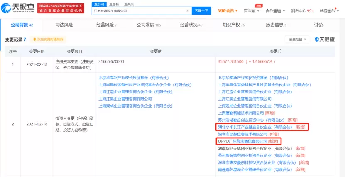Open 消息中心 notifications
This screenshot has width=345, height=177.
point(302,10)
